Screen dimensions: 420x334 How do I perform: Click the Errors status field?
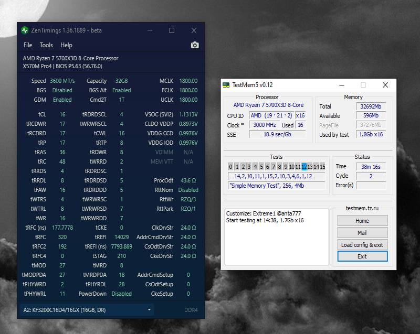pos(371,186)
